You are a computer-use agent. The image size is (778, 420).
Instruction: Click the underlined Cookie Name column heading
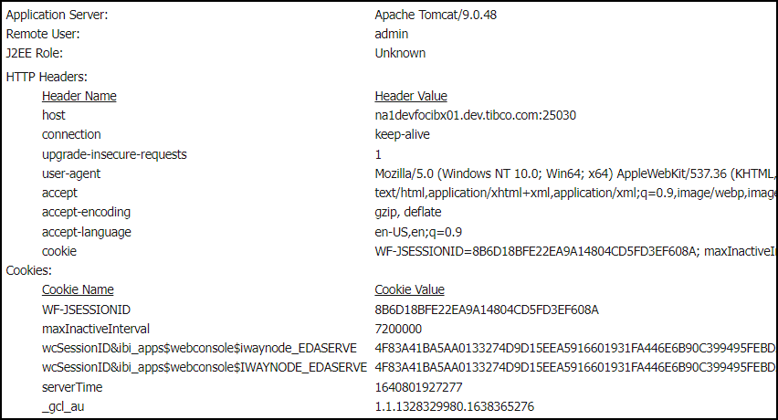[x=78, y=289]
